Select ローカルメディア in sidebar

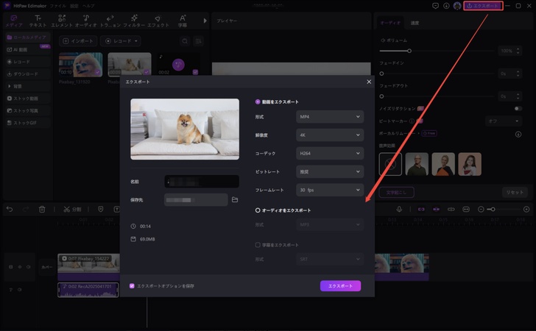(x=27, y=38)
